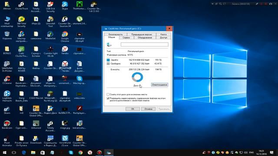Image resolution: width=278 pixels, height=156 pixels.
Task: Open the Предыдущие версии tab
Action: 142,34
